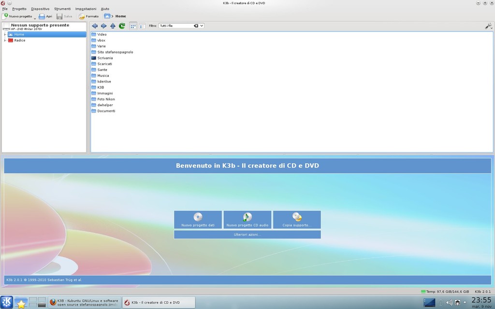Open the Strumenti menu
The height and width of the screenshot is (309, 495).
click(x=63, y=8)
